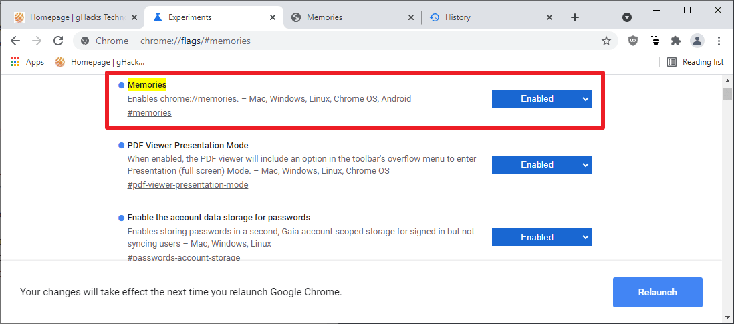The height and width of the screenshot is (324, 734).
Task: Go back with the back arrow
Action: tap(15, 41)
